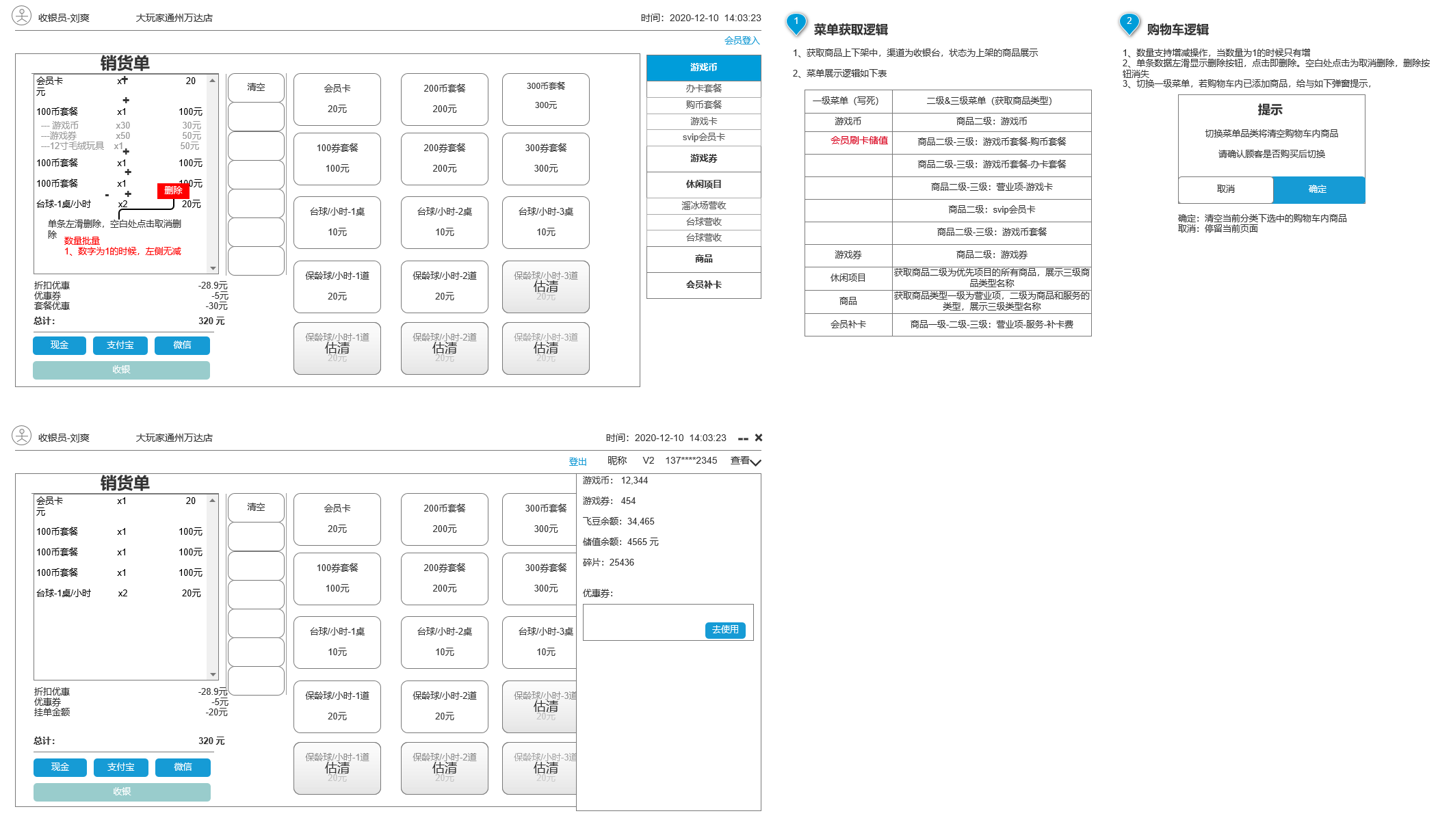Open the 商品 category

(x=703, y=259)
